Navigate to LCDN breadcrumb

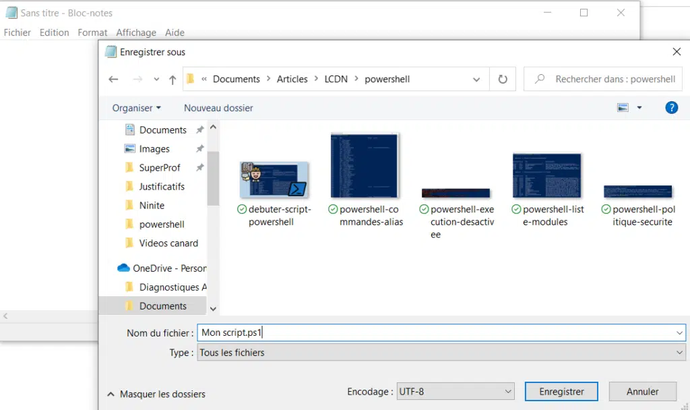[x=336, y=79]
